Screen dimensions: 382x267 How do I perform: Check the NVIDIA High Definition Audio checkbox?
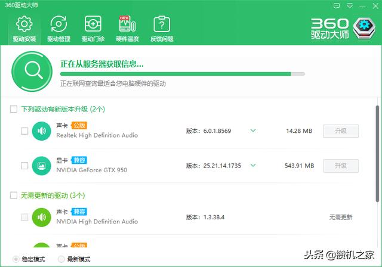24,217
